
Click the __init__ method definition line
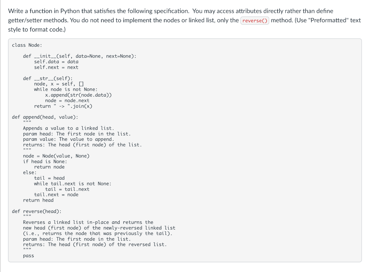coord(79,56)
